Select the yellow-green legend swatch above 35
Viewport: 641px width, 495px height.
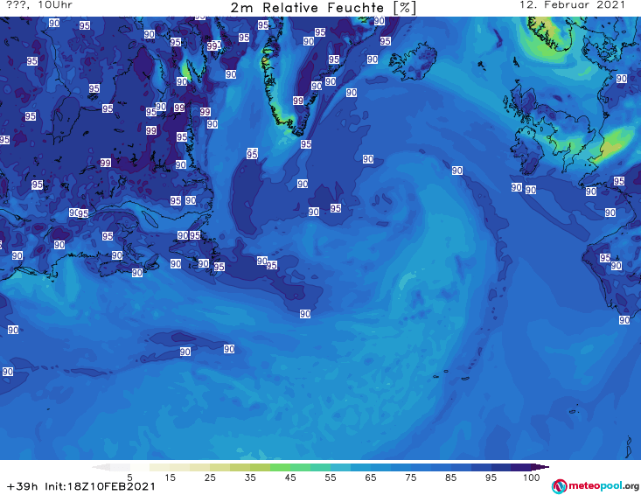(260, 467)
